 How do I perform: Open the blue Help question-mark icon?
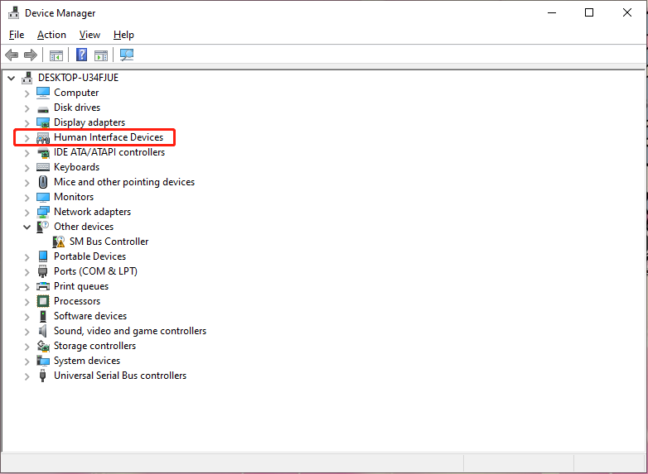81,55
